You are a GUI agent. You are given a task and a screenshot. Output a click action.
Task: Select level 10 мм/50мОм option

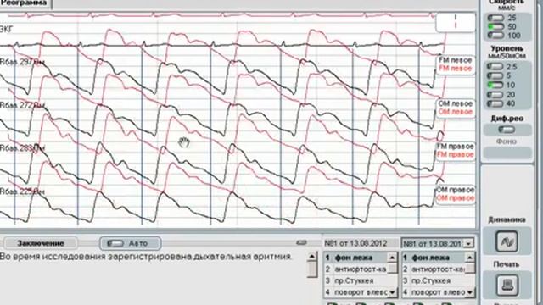(x=495, y=85)
